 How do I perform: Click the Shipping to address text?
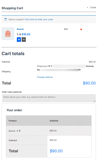coord(66,68)
